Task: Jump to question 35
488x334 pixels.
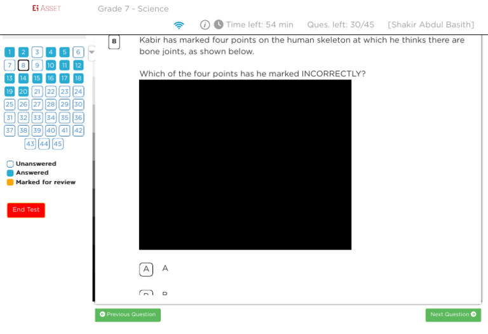Action: pos(64,117)
